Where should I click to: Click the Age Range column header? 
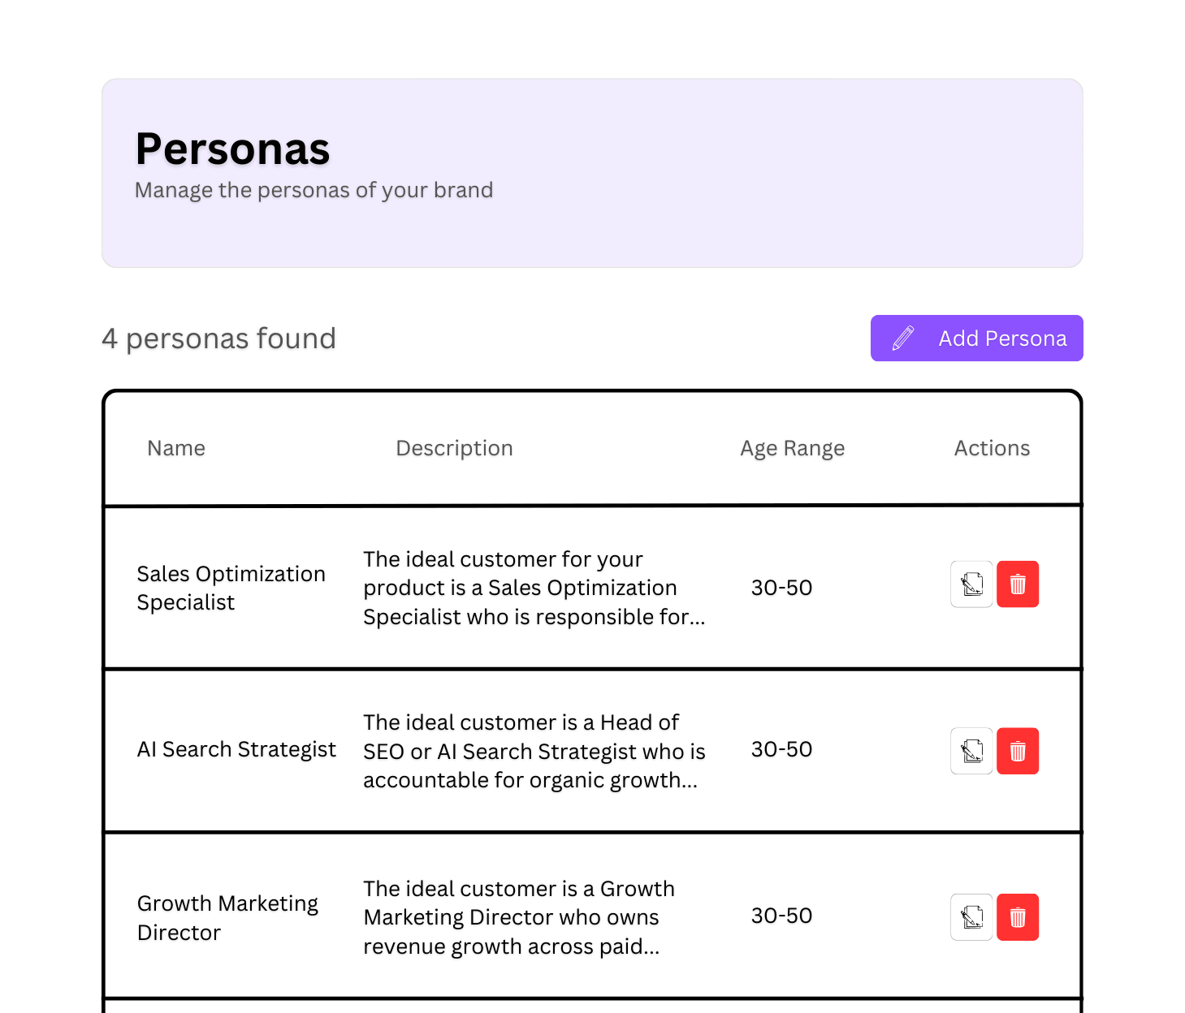tap(792, 447)
